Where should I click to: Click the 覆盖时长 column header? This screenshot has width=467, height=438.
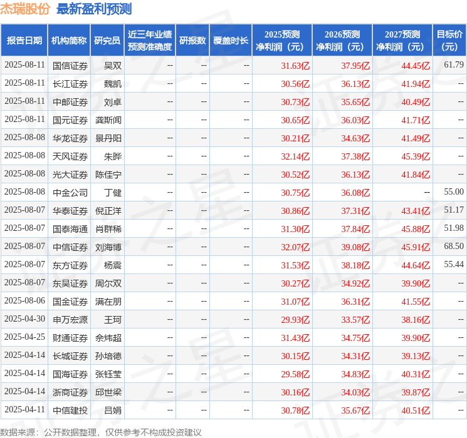click(231, 41)
